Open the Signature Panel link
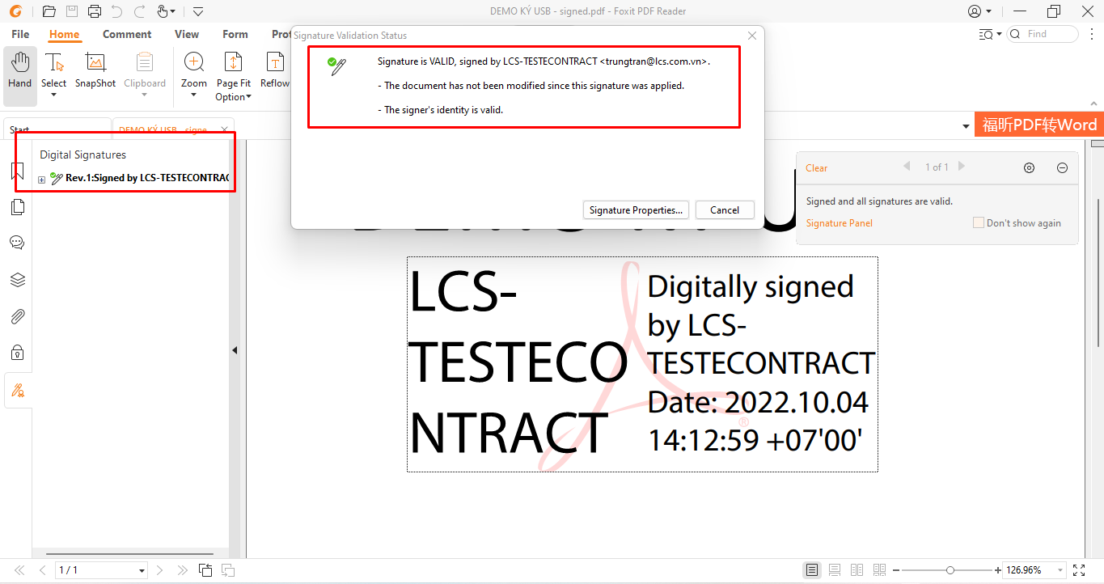This screenshot has width=1104, height=584. pos(839,223)
